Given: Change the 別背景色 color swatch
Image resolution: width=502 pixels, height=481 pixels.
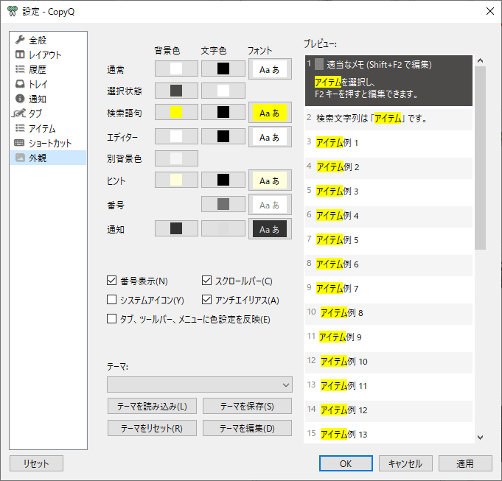Looking at the screenshot, I should [x=176, y=158].
